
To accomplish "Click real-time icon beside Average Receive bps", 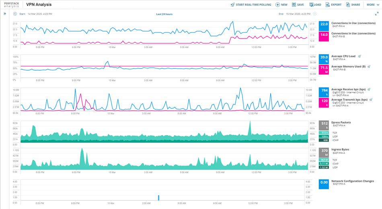I will click(x=369, y=89).
